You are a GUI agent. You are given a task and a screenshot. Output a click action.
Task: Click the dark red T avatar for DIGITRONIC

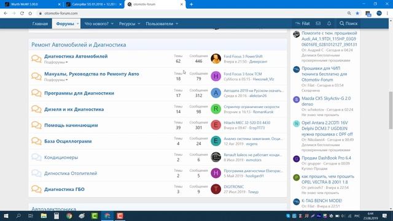pyautogui.click(x=216, y=189)
